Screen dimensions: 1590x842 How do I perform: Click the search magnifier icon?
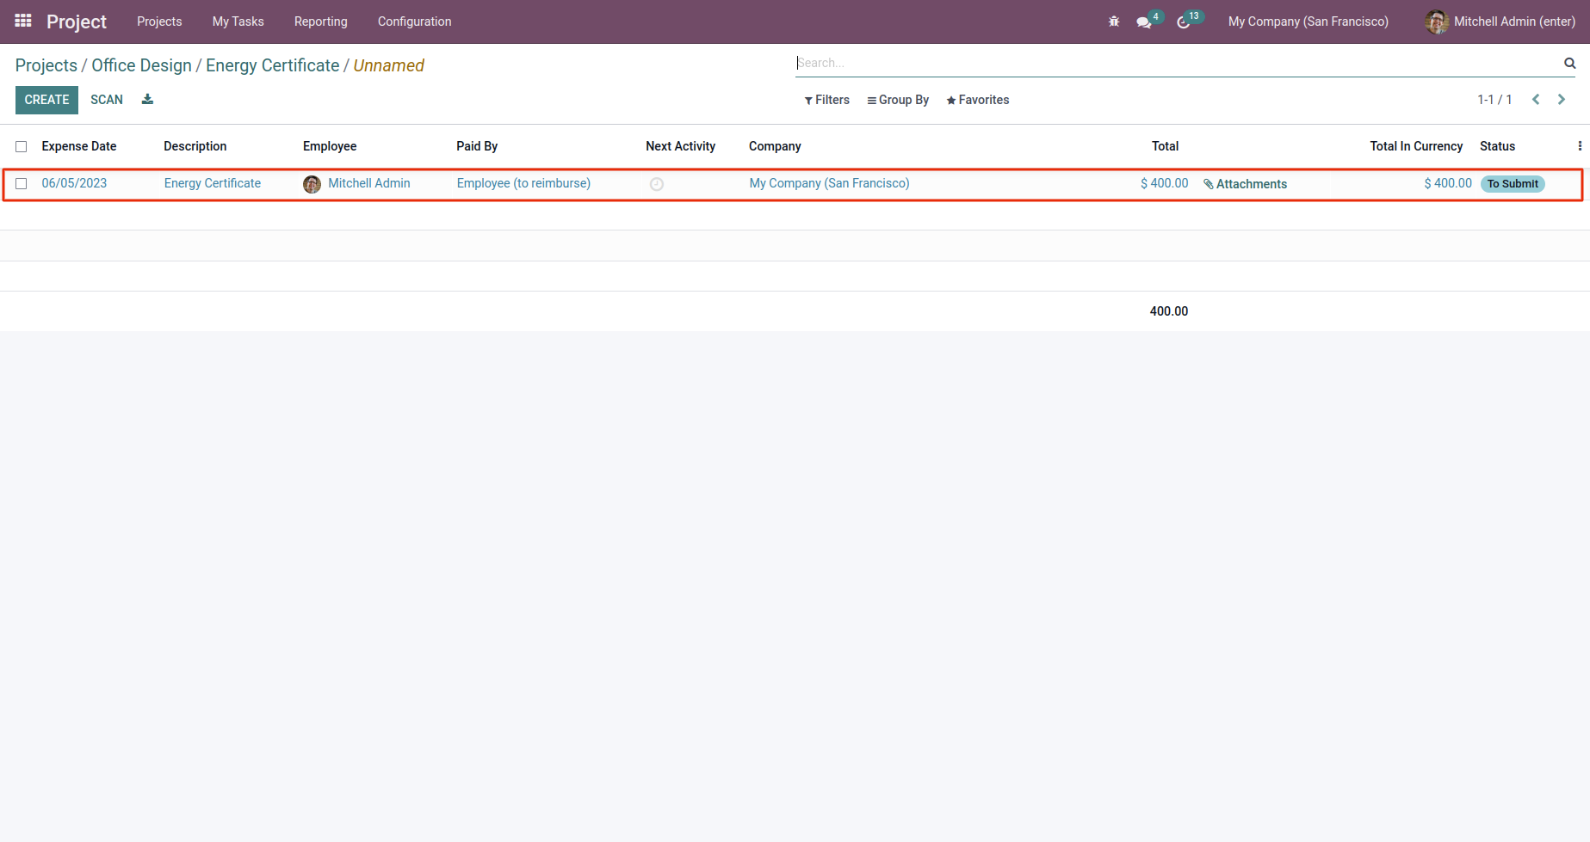coord(1570,63)
